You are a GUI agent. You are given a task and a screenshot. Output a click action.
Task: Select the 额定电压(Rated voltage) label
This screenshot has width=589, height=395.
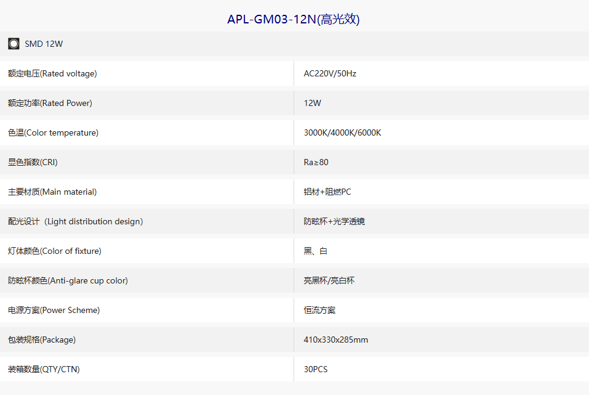click(x=52, y=74)
